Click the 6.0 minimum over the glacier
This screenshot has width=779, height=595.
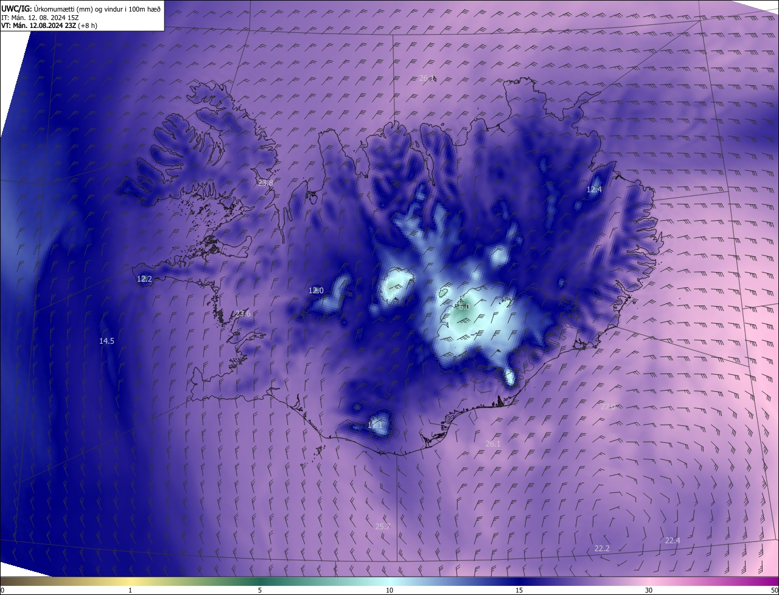click(x=463, y=307)
